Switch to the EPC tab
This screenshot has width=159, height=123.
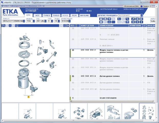(x=29, y=15)
